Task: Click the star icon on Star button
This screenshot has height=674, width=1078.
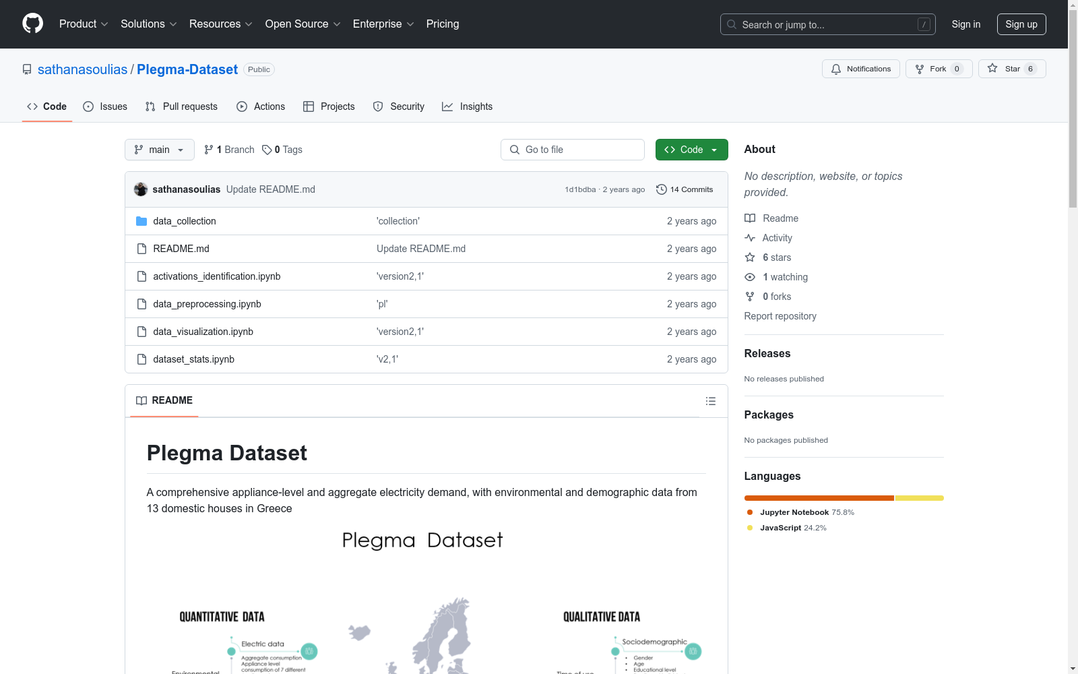Action: pos(992,68)
